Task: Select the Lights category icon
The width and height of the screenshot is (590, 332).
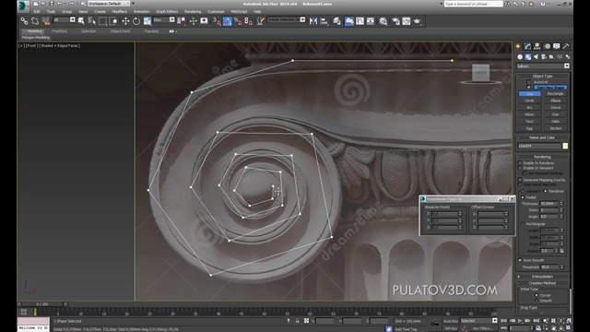Action: [536, 57]
